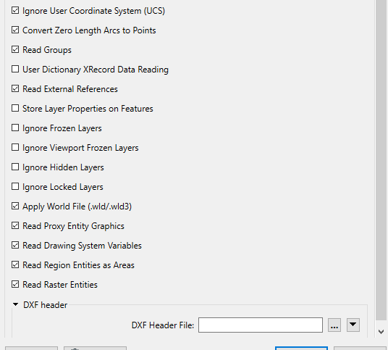Check the Ignore Frozen Layers box
388x350 pixels.
point(15,128)
